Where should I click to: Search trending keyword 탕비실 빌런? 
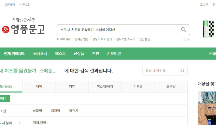(82, 39)
